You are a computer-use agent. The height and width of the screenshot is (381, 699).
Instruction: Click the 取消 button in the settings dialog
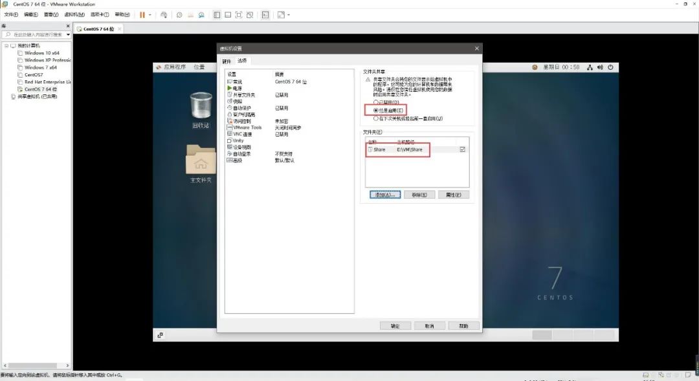[429, 326]
